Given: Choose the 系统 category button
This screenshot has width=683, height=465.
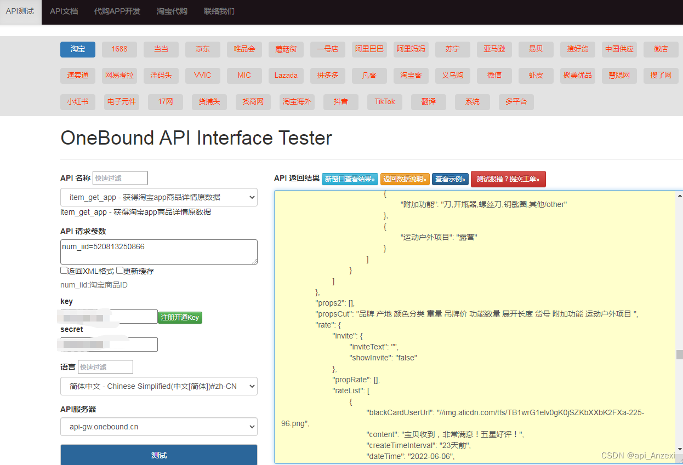Looking at the screenshot, I should point(473,102).
